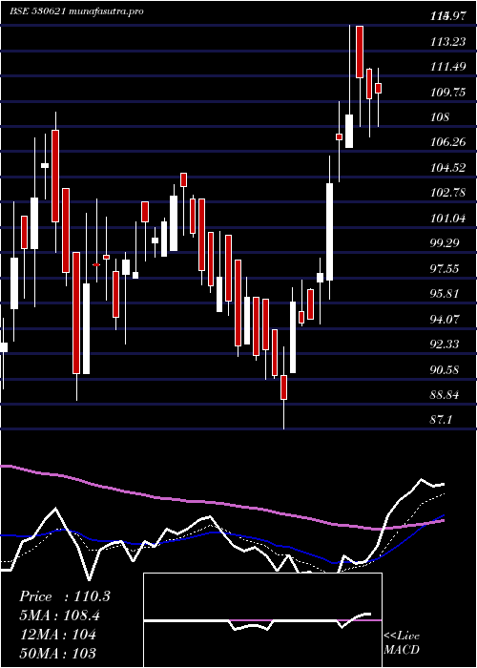477x668 pixels.
Task: Click the 94.07 price label
Action: [446, 319]
